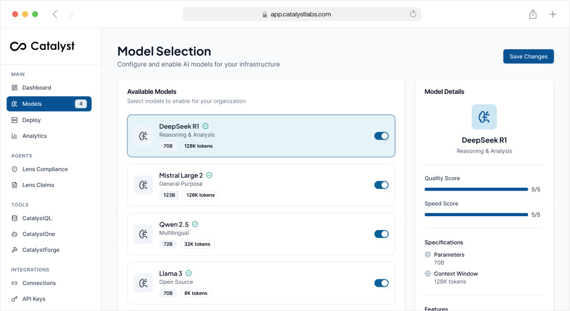Screen dimensions: 570x311
Task: Click the CatalystQL database icon
Action: click(14, 218)
